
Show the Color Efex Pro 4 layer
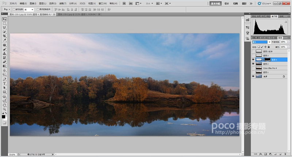click(253, 68)
